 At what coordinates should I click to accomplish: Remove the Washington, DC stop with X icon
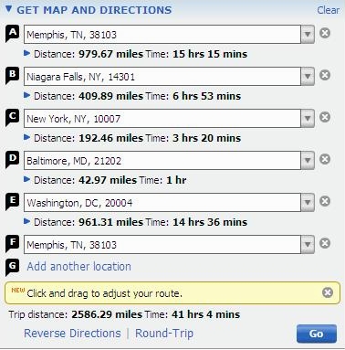pyautogui.click(x=325, y=201)
